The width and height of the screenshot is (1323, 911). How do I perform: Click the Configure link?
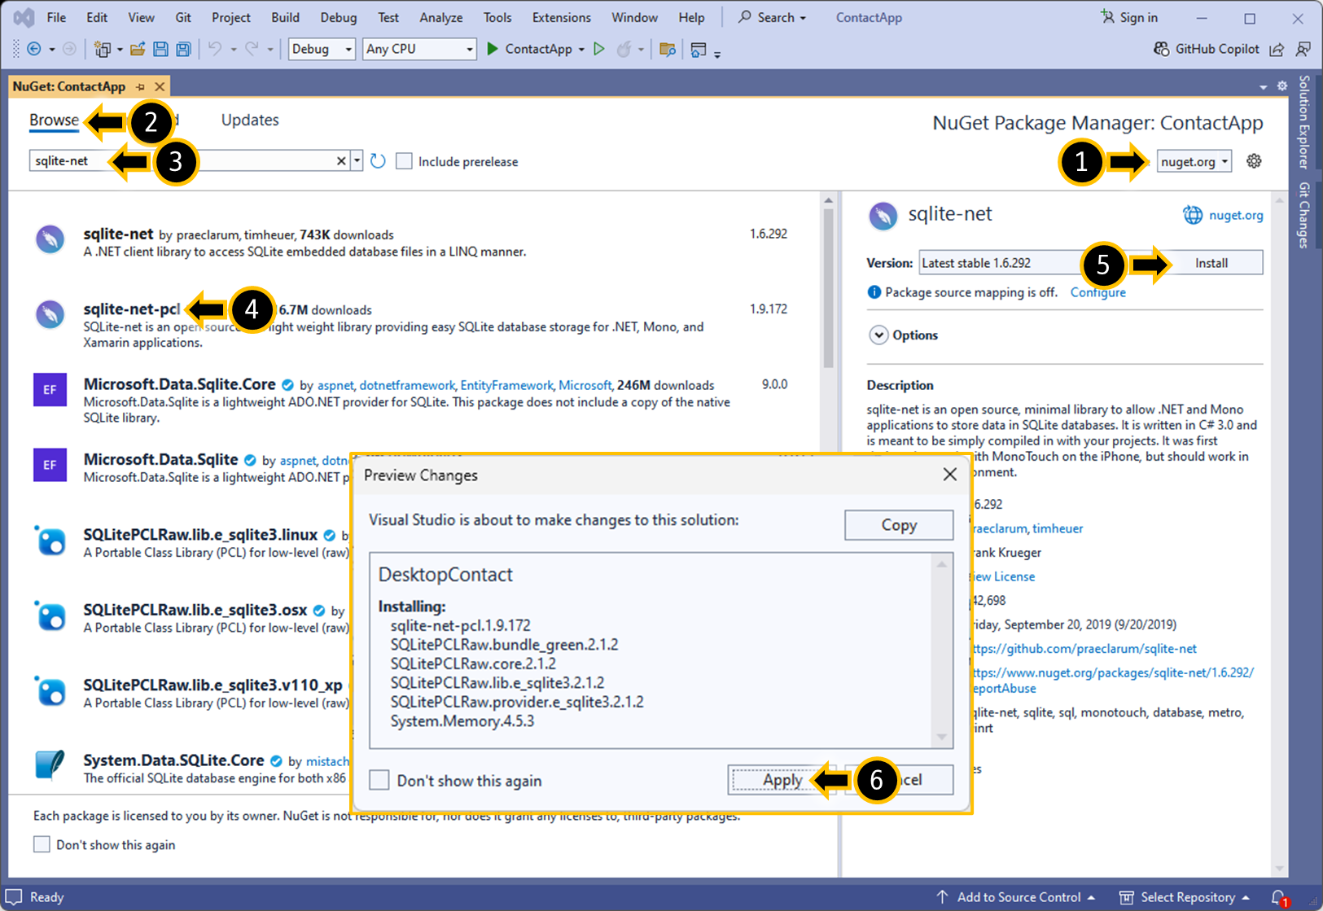pyautogui.click(x=1097, y=292)
